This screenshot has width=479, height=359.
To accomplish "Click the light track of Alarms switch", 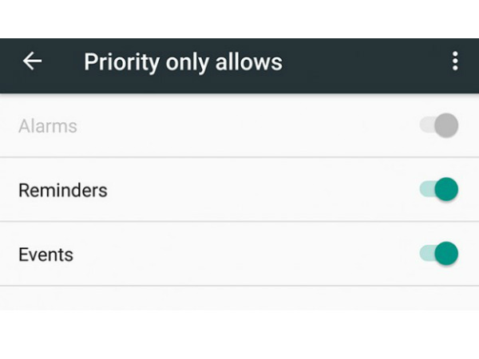I will [x=426, y=125].
